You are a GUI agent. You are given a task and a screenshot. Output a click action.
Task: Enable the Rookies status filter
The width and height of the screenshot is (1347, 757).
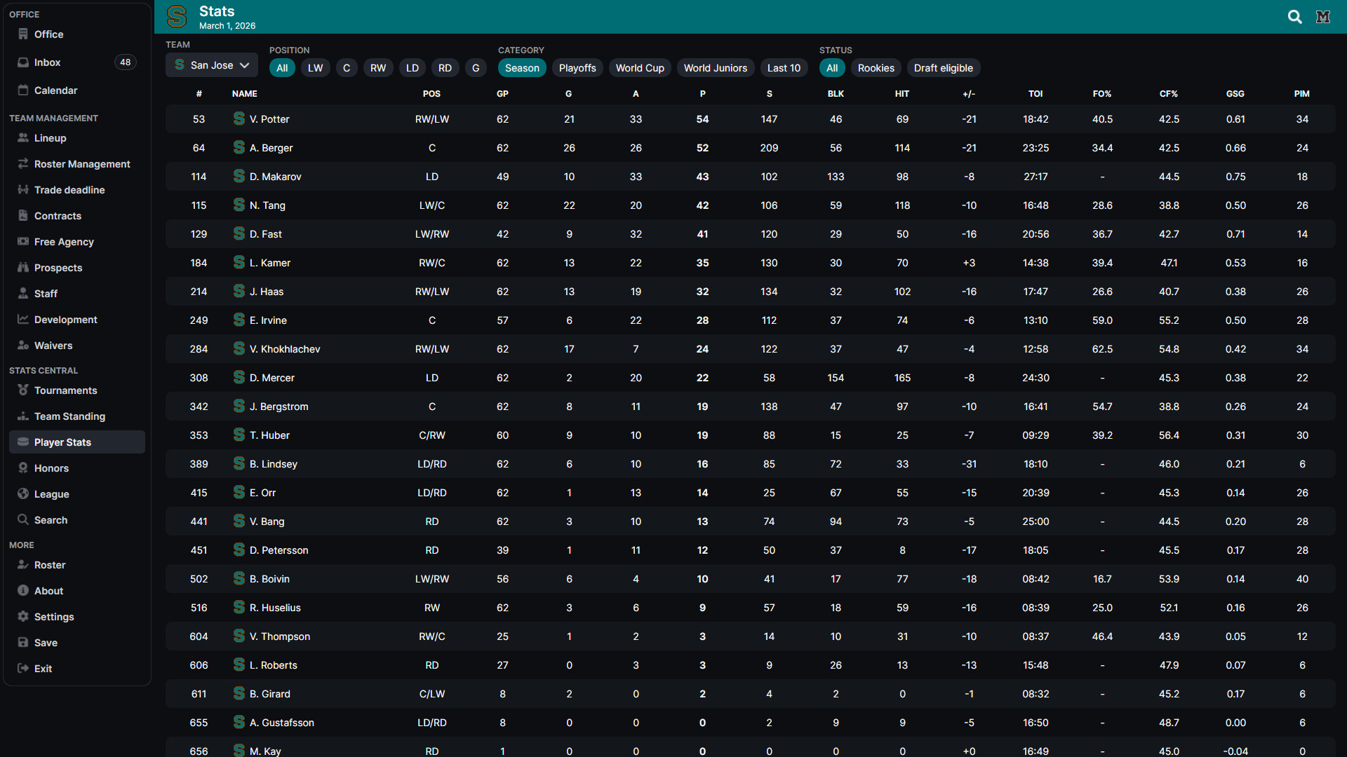pyautogui.click(x=876, y=67)
